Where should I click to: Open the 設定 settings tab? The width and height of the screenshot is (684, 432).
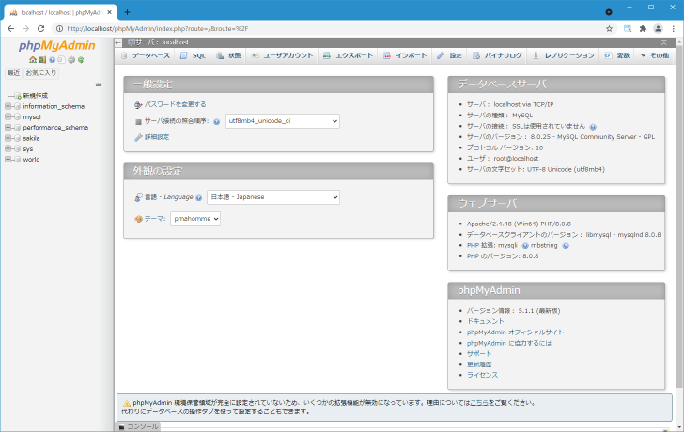(450, 55)
